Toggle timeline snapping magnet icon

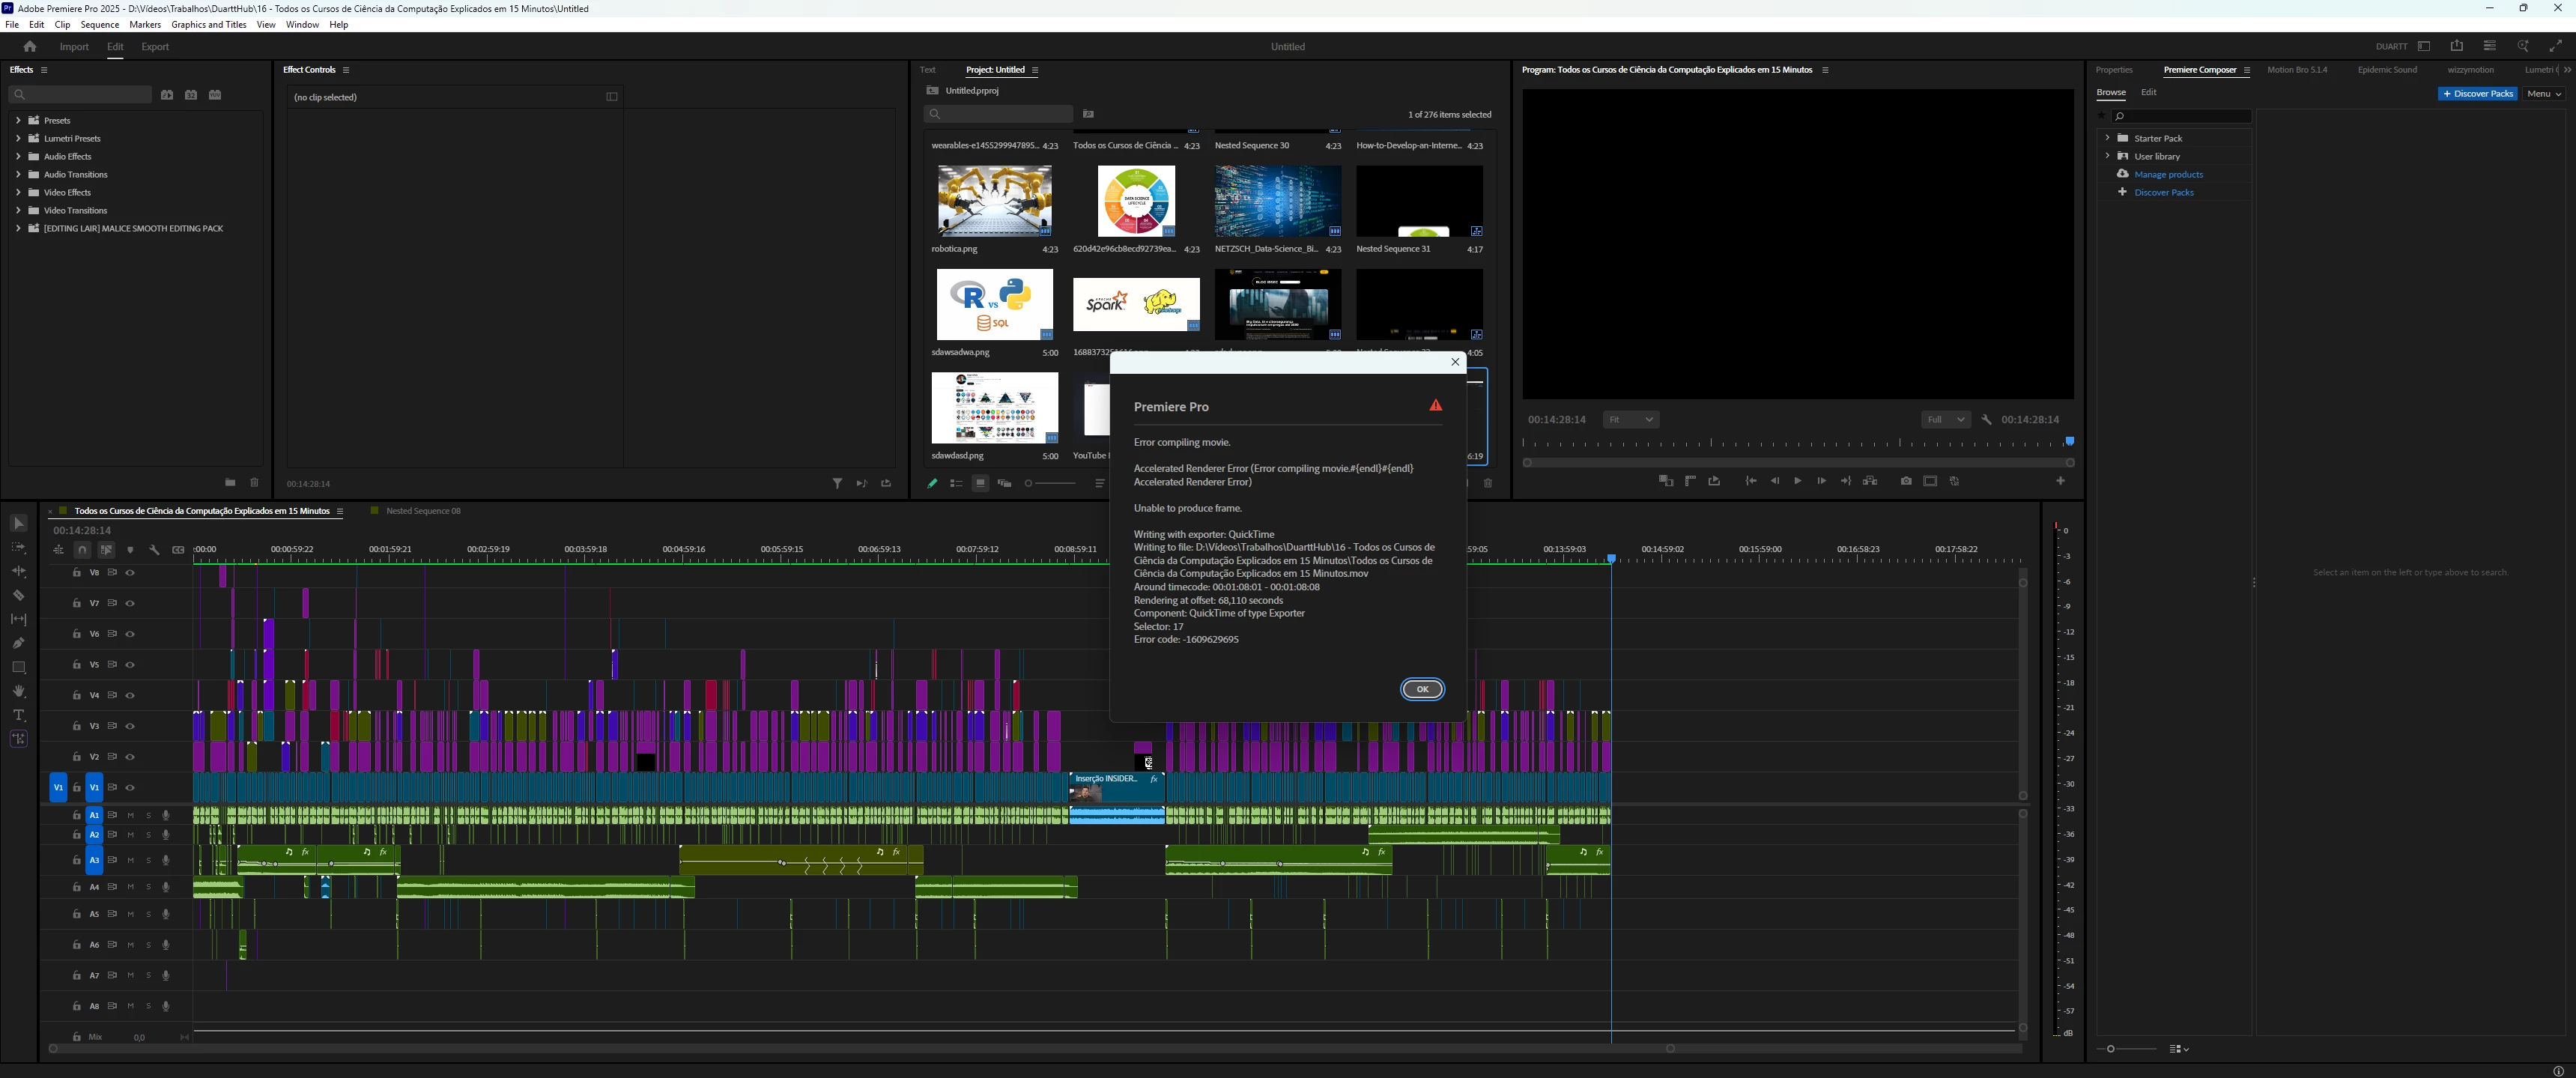point(82,550)
